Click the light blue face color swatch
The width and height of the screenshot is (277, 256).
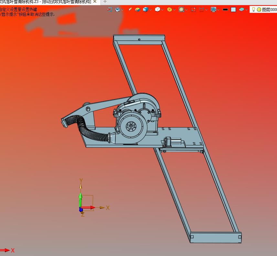[233, 10]
